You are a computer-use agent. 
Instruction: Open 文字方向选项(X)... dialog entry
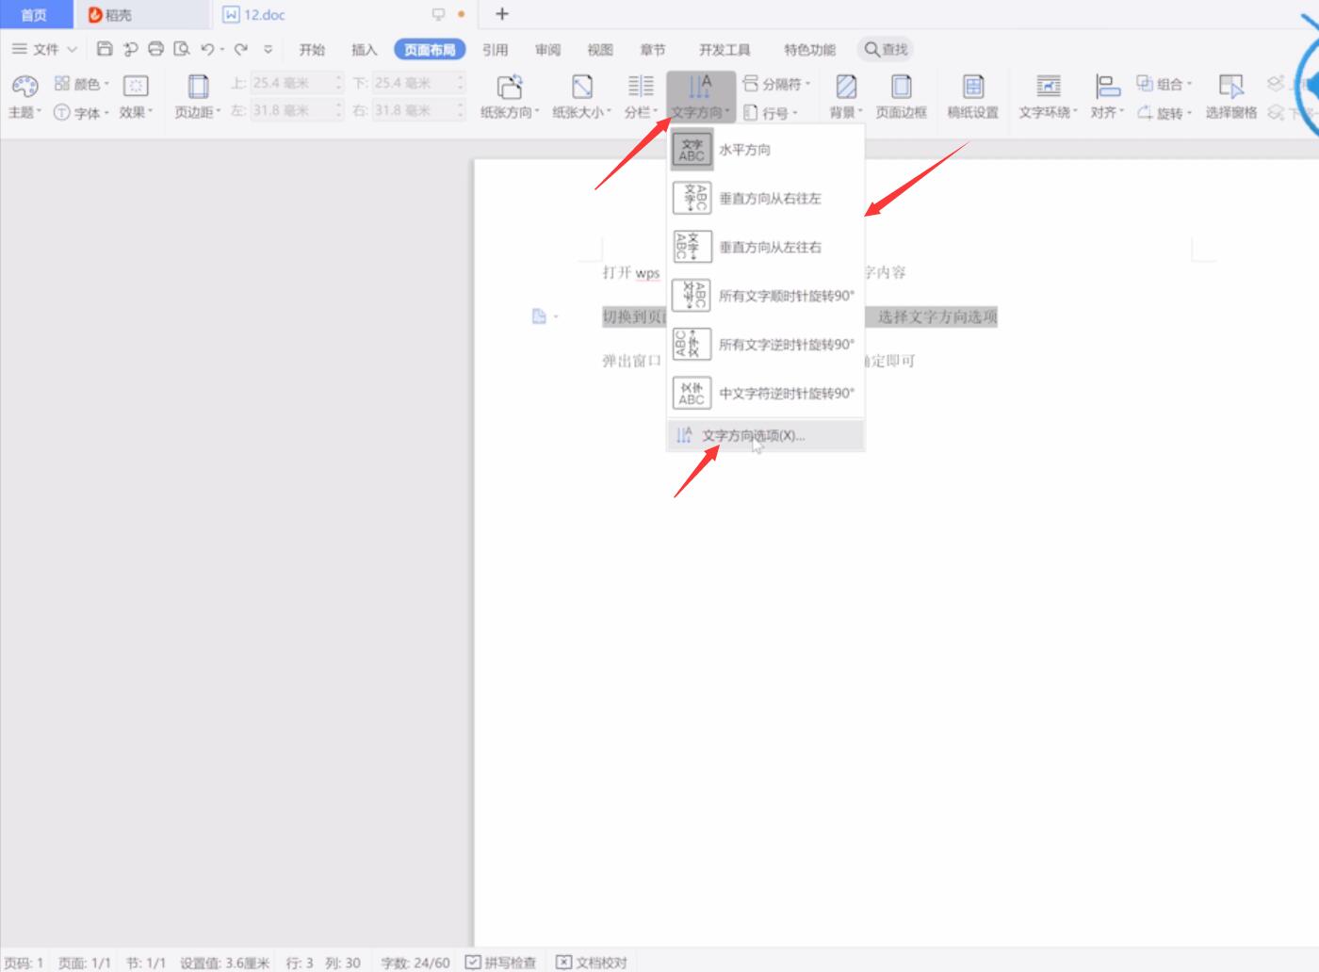[766, 435]
